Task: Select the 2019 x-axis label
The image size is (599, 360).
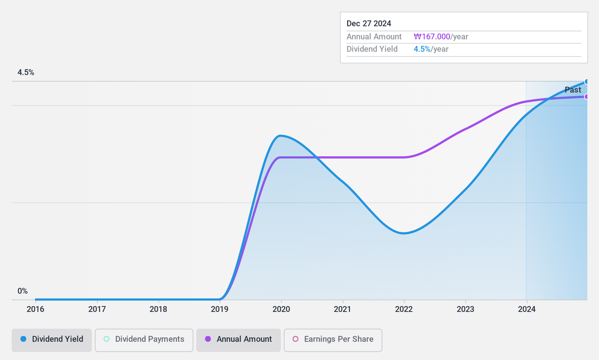Action: pyautogui.click(x=220, y=309)
